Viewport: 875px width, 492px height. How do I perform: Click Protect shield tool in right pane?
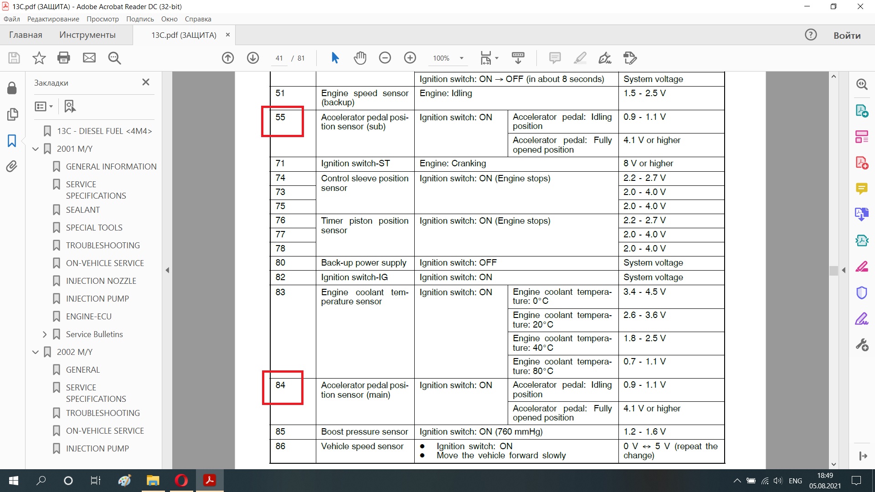pos(861,292)
